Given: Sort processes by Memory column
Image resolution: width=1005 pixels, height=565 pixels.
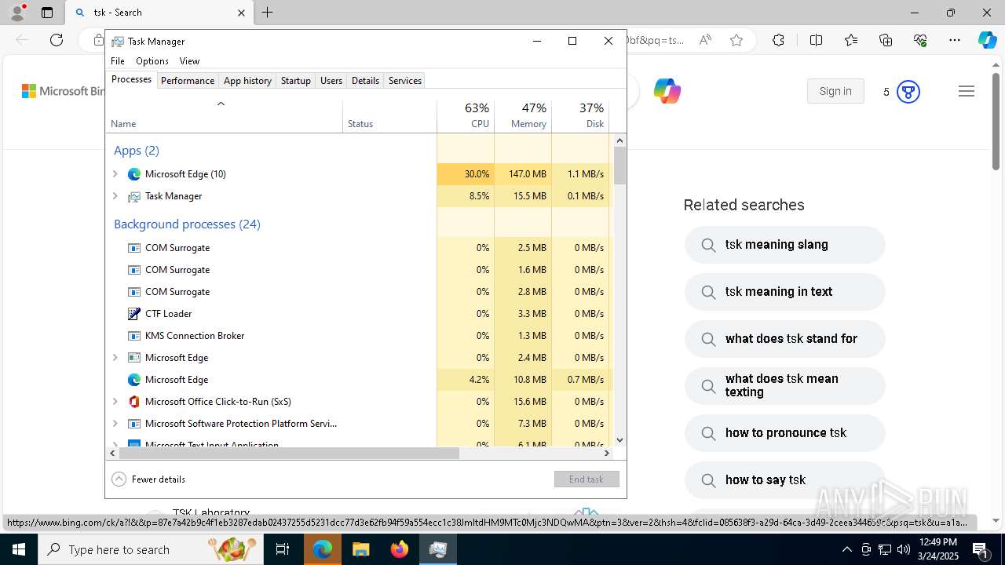Looking at the screenshot, I should tap(523, 115).
